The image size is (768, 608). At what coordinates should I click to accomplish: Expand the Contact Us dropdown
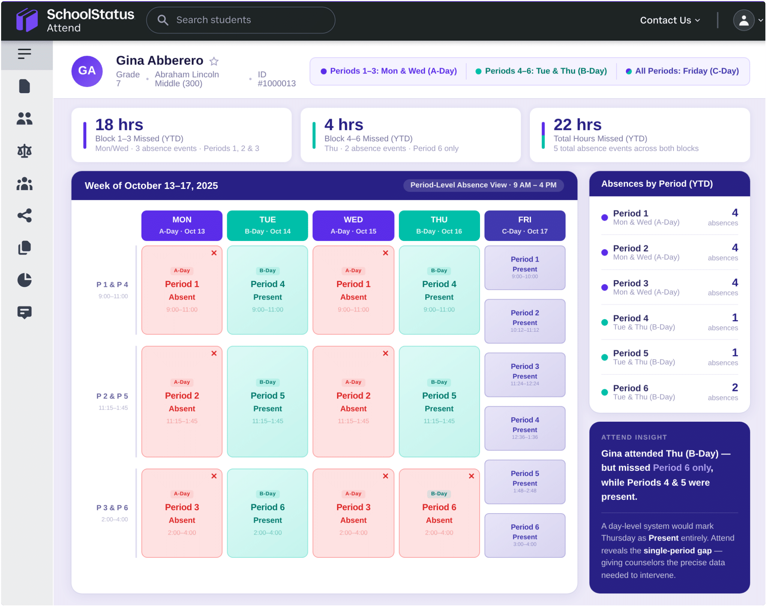pyautogui.click(x=670, y=20)
